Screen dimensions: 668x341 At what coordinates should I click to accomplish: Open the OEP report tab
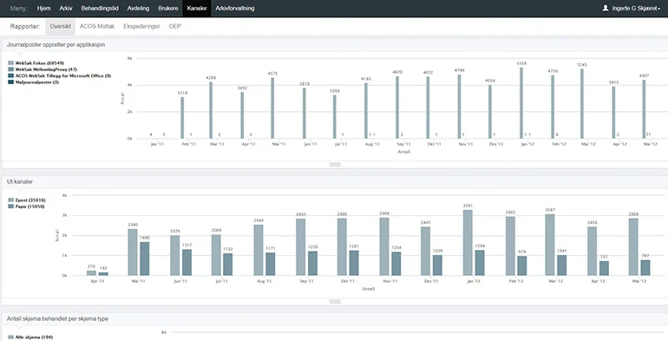(x=174, y=26)
